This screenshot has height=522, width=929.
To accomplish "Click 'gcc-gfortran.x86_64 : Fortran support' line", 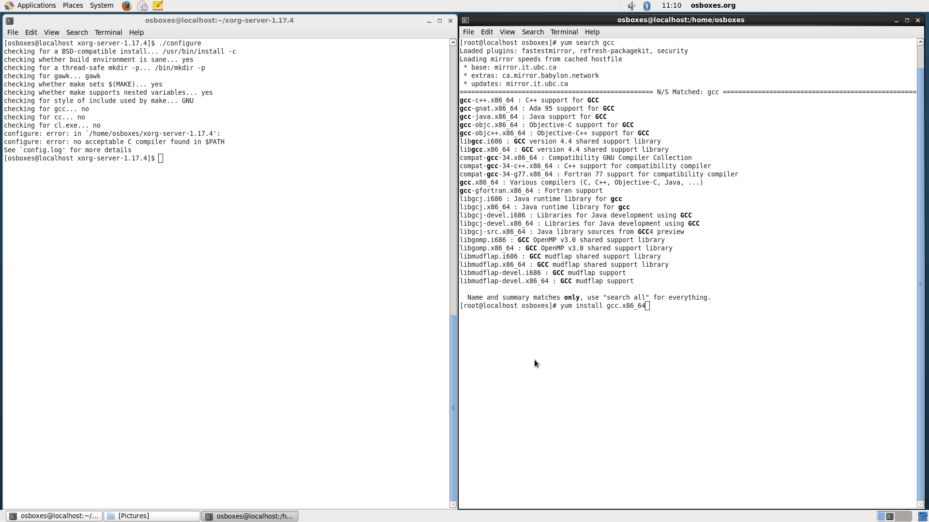I will coord(531,191).
